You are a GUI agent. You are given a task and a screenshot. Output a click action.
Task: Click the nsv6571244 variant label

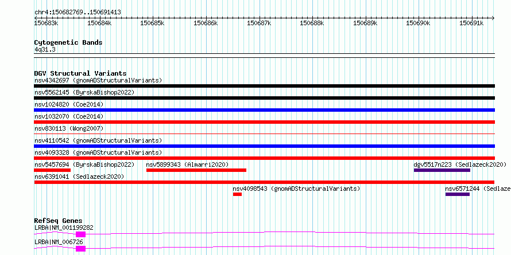tap(478, 189)
